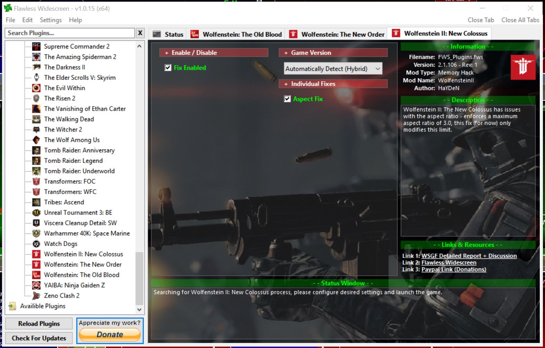Select Wolfenstein: The Old Blood in tree
This screenshot has width=545, height=348.
tap(82, 275)
